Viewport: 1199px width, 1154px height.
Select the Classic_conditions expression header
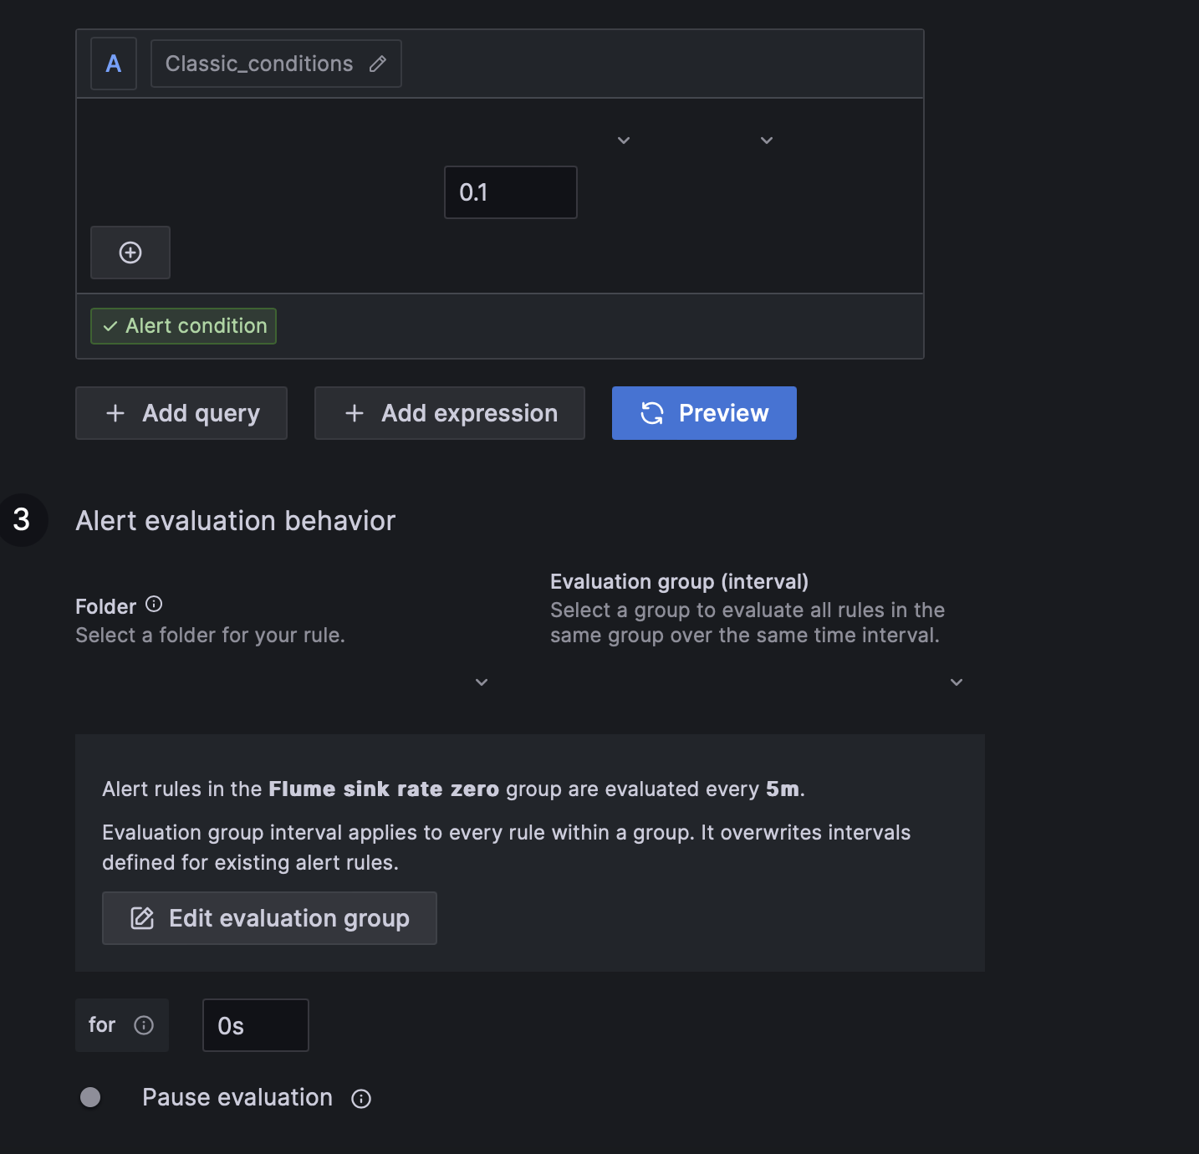point(259,63)
